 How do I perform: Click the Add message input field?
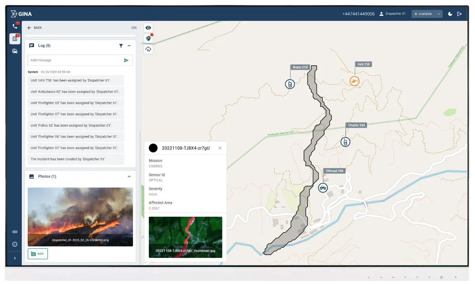(x=75, y=60)
